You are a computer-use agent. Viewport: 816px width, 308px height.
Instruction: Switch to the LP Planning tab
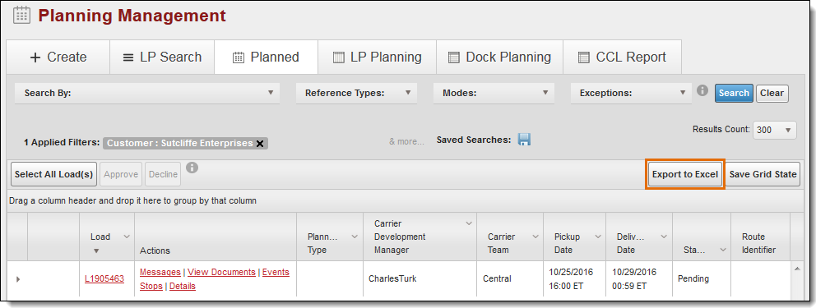point(378,57)
